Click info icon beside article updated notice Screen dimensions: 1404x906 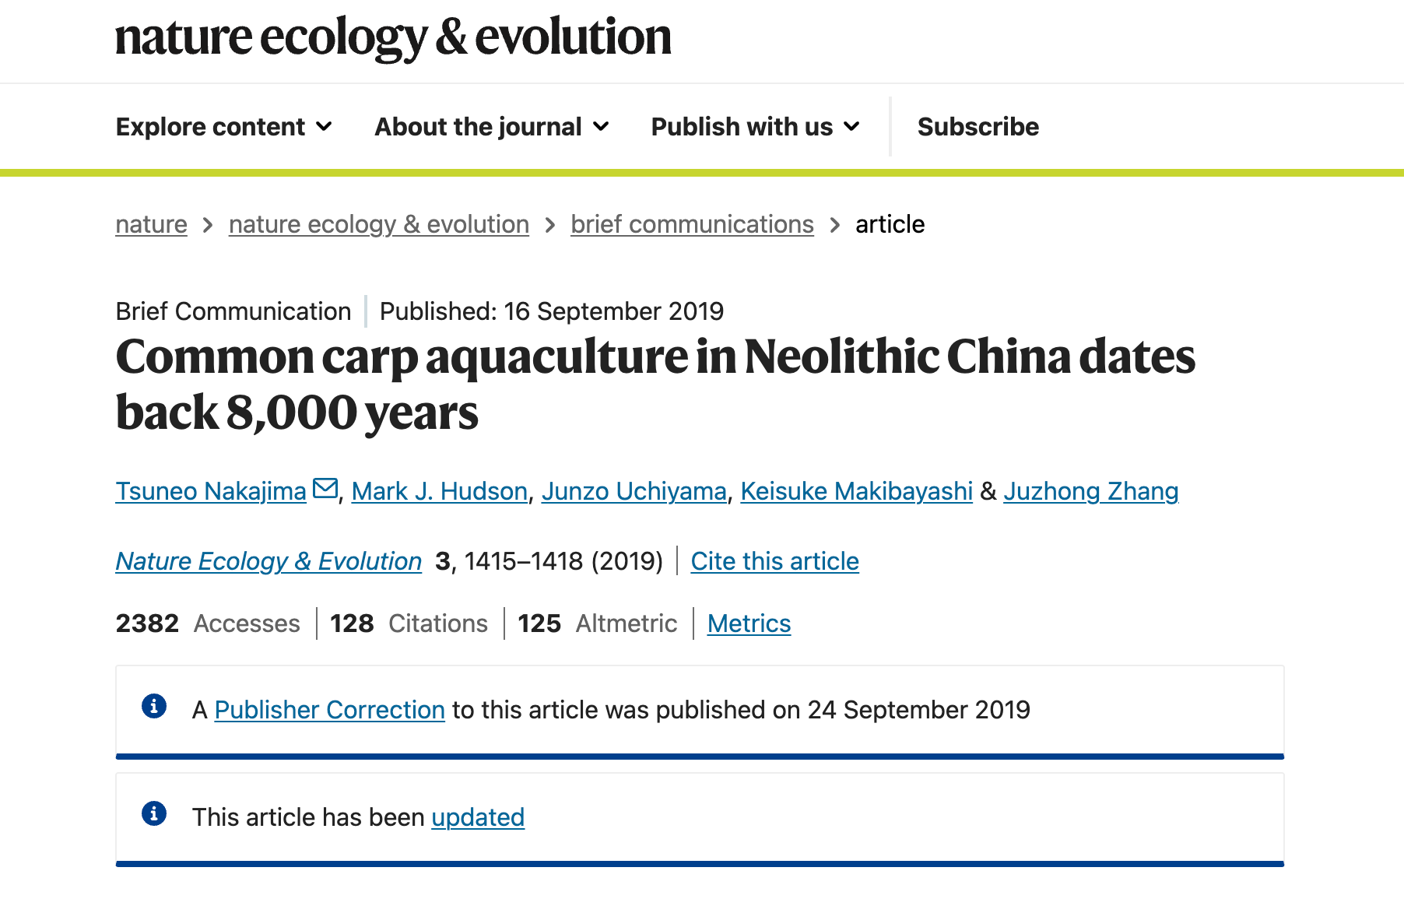point(154,813)
